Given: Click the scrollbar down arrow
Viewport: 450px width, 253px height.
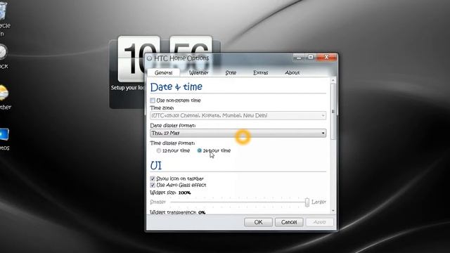Looking at the screenshot, I should [x=333, y=211].
